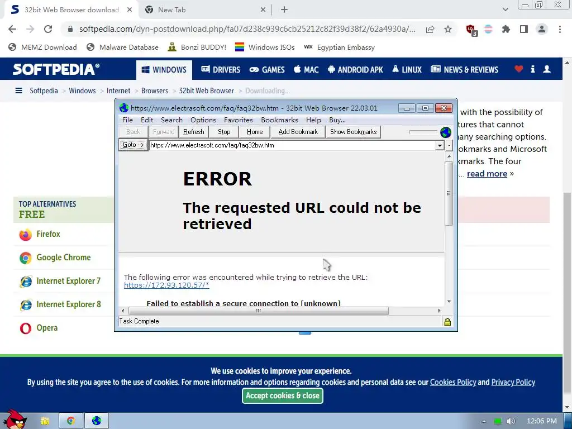
Task: Click the Refresh button in 32bit browser
Action: point(193,132)
